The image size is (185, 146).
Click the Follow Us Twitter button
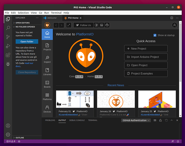pos(83,25)
